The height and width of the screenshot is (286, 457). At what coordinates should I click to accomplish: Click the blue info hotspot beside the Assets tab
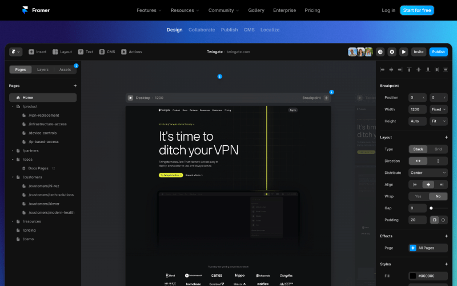[76, 66]
